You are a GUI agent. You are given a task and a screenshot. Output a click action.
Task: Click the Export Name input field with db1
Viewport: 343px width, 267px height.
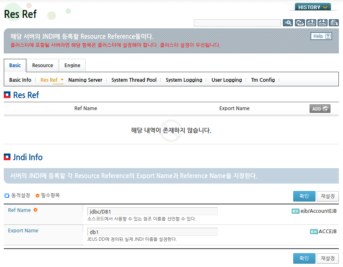click(x=152, y=232)
